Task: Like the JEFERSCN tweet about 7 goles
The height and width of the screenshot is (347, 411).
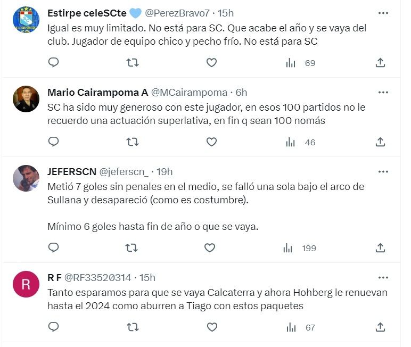Action: 210,247
